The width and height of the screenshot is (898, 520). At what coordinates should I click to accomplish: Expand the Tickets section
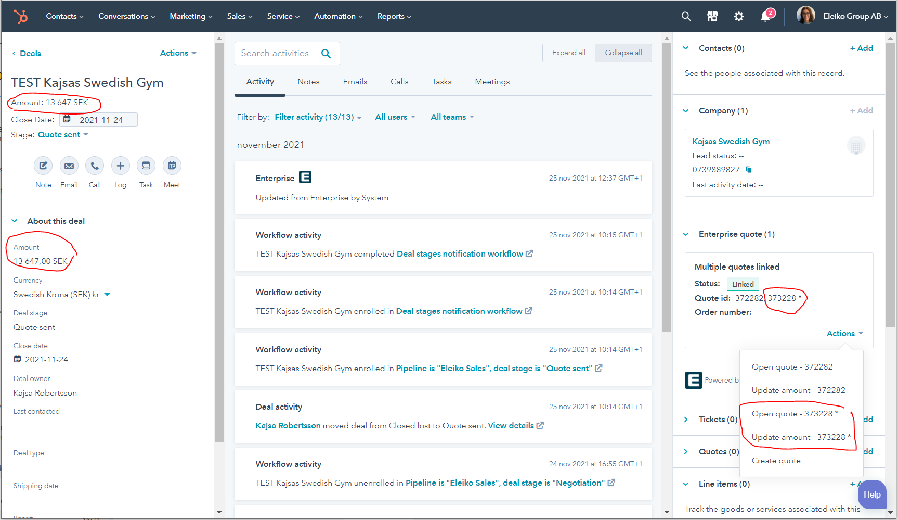click(686, 420)
